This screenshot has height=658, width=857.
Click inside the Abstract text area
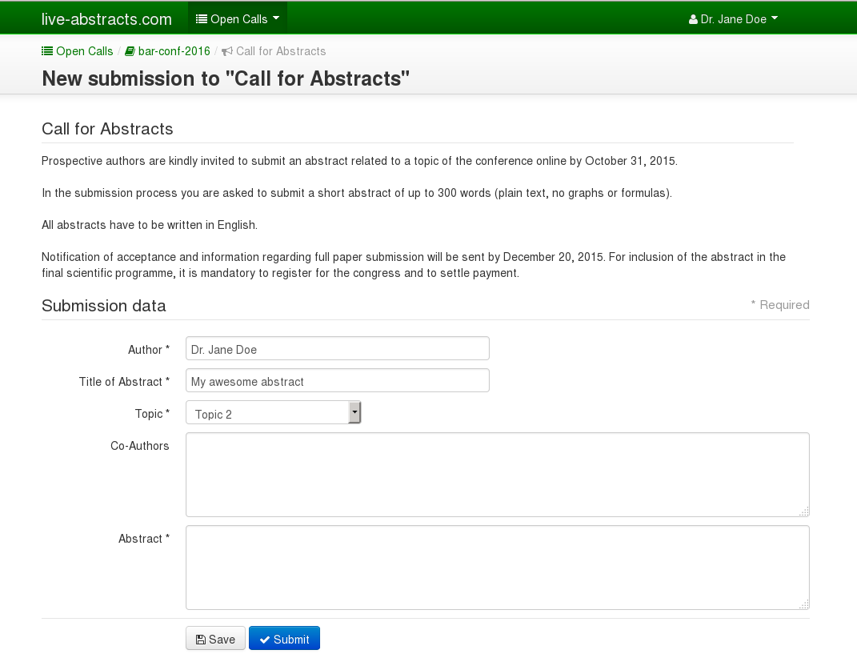click(497, 568)
